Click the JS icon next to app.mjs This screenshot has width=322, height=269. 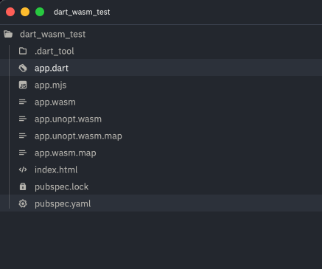point(23,85)
